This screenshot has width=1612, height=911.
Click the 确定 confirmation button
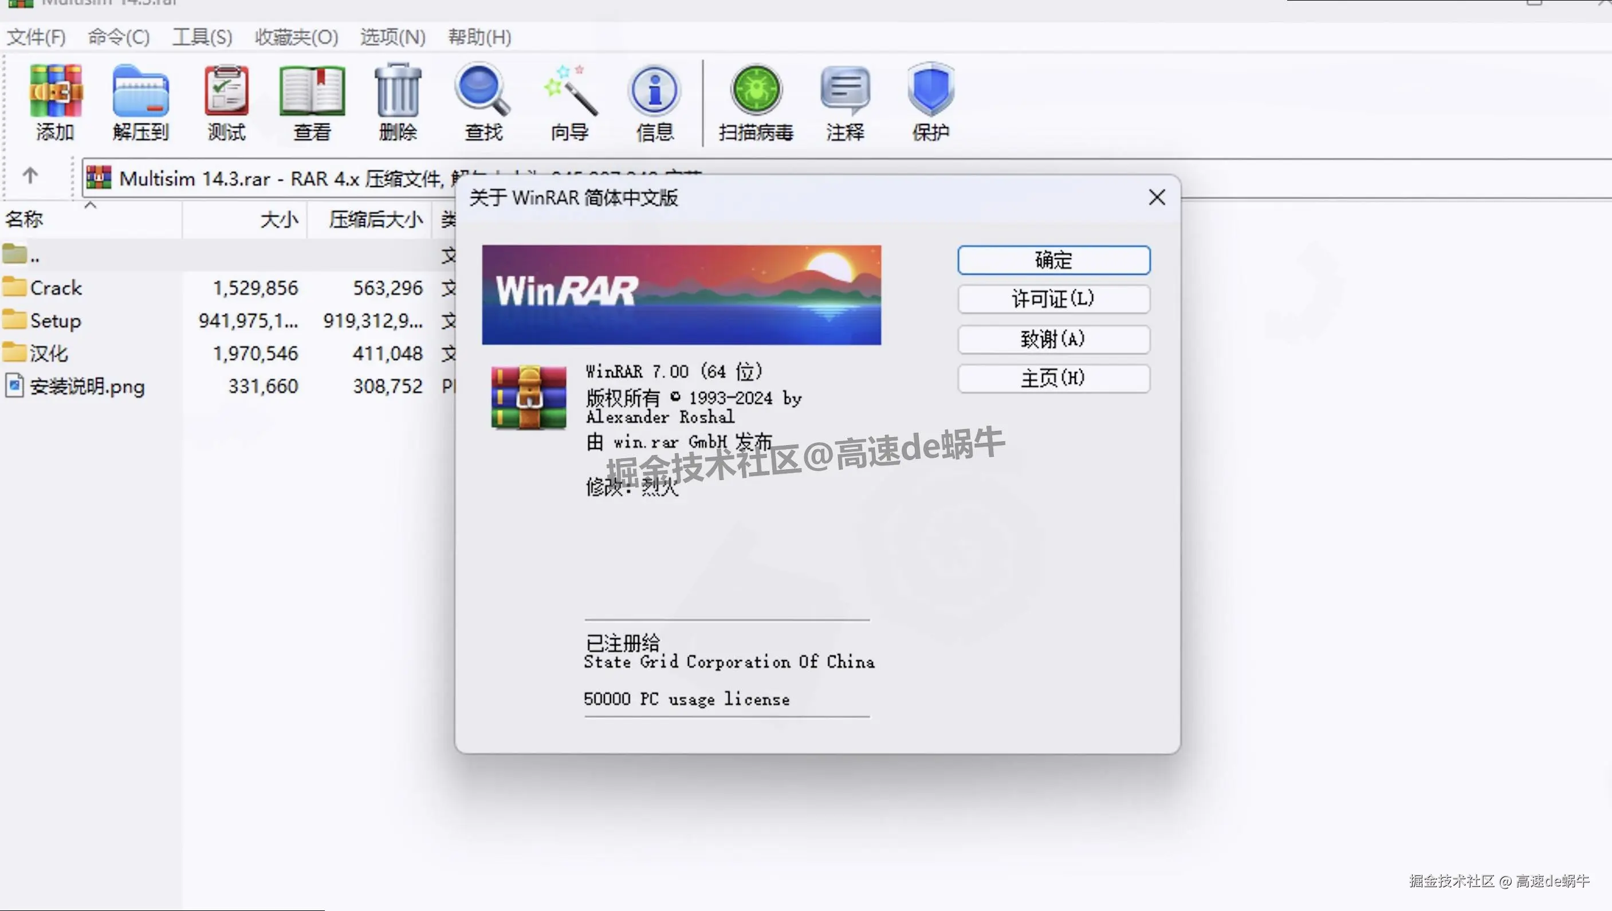pyautogui.click(x=1053, y=260)
